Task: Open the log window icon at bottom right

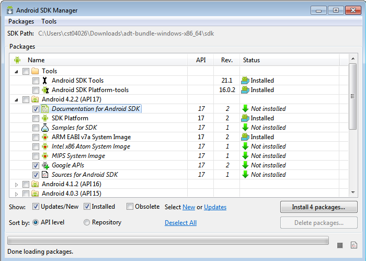Action: 354,245
